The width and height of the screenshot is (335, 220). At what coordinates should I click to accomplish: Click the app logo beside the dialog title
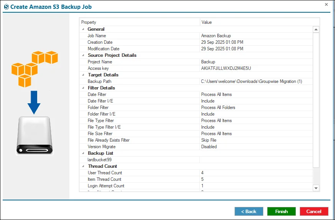7,7
